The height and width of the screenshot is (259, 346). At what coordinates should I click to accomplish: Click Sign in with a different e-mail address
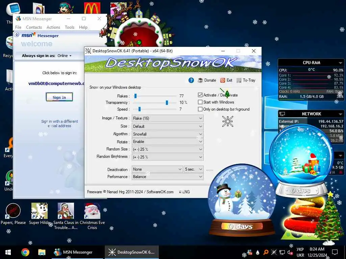(59, 123)
